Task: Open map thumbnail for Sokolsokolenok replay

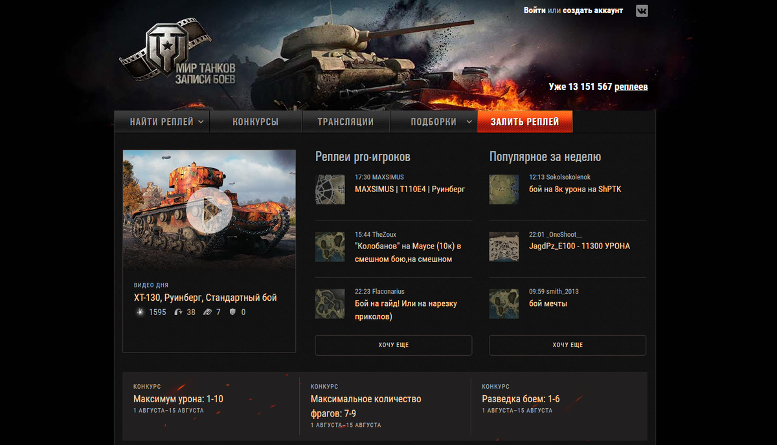Action: (504, 189)
